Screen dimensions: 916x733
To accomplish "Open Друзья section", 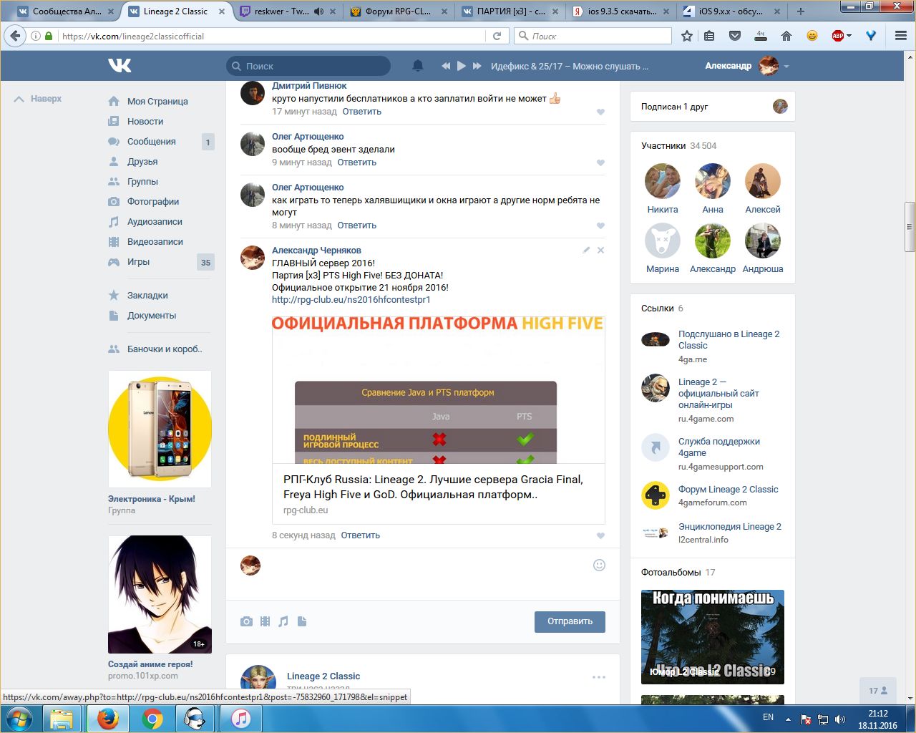I will 142,161.
